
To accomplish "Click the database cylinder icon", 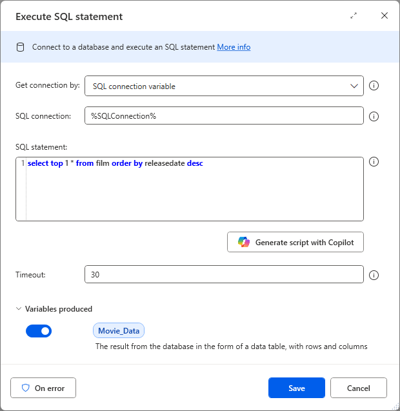I will pyautogui.click(x=21, y=47).
